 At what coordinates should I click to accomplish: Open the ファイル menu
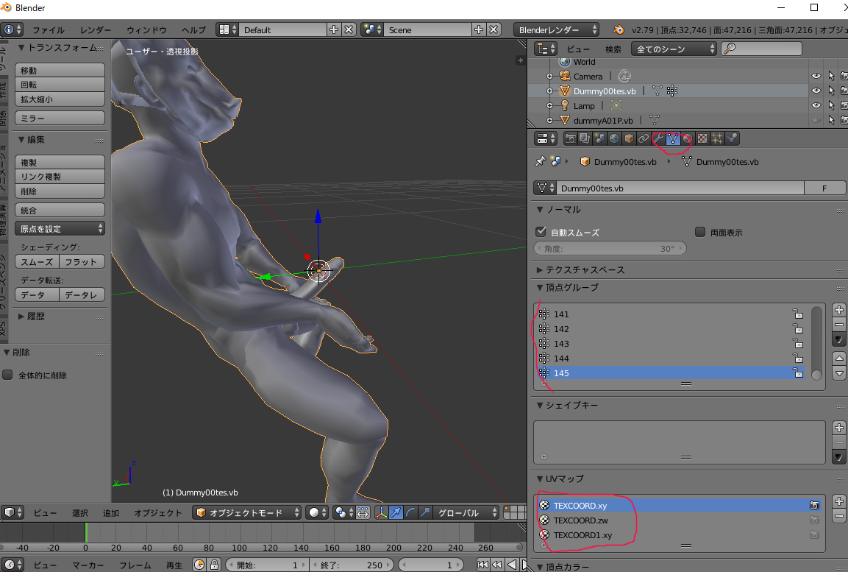tap(48, 29)
